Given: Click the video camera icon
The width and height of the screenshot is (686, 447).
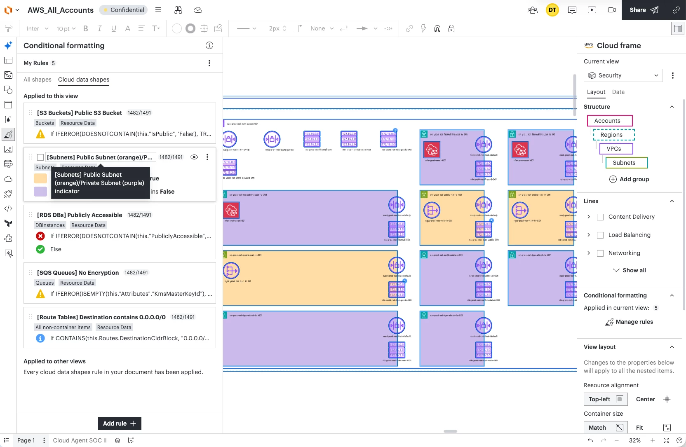Looking at the screenshot, I should point(612,10).
